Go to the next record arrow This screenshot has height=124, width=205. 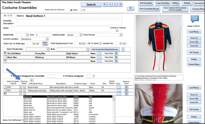pyautogui.click(x=115, y=4)
